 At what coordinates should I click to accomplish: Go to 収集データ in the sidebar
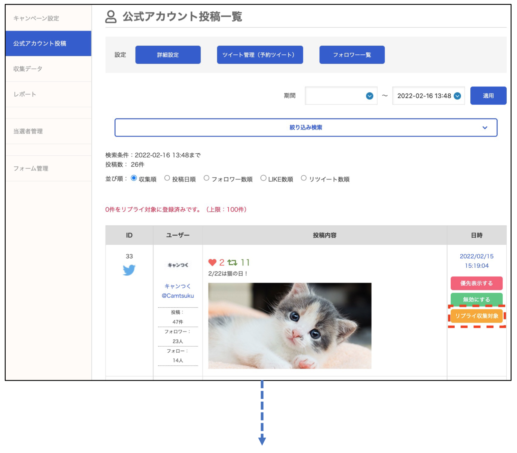pyautogui.click(x=48, y=69)
